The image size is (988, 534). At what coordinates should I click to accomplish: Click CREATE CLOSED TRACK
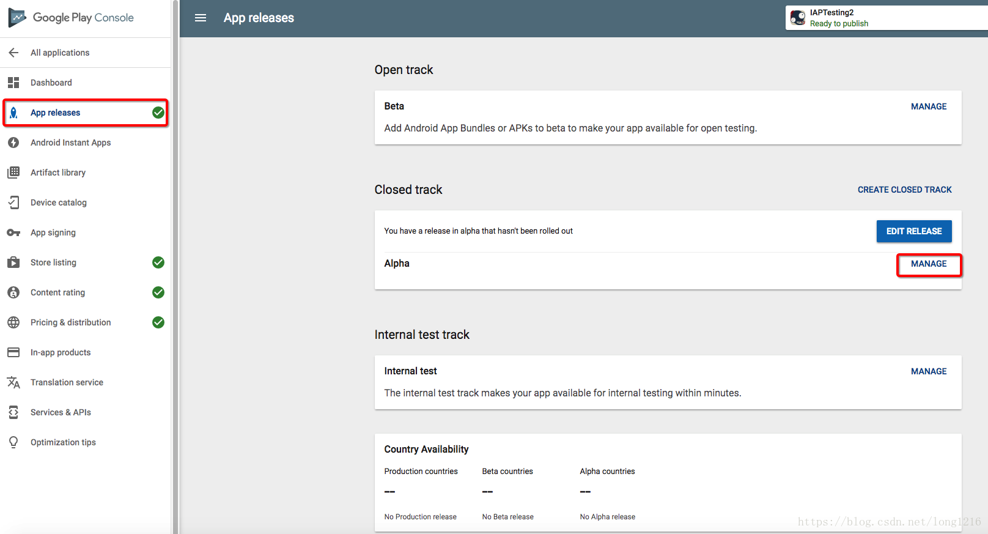[905, 190]
